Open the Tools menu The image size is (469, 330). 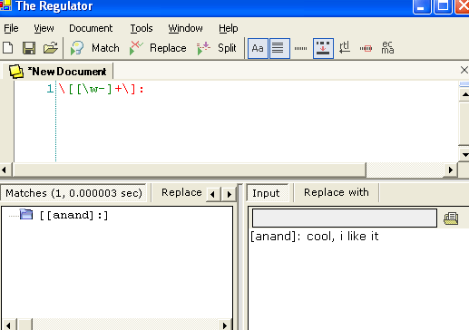pos(142,28)
